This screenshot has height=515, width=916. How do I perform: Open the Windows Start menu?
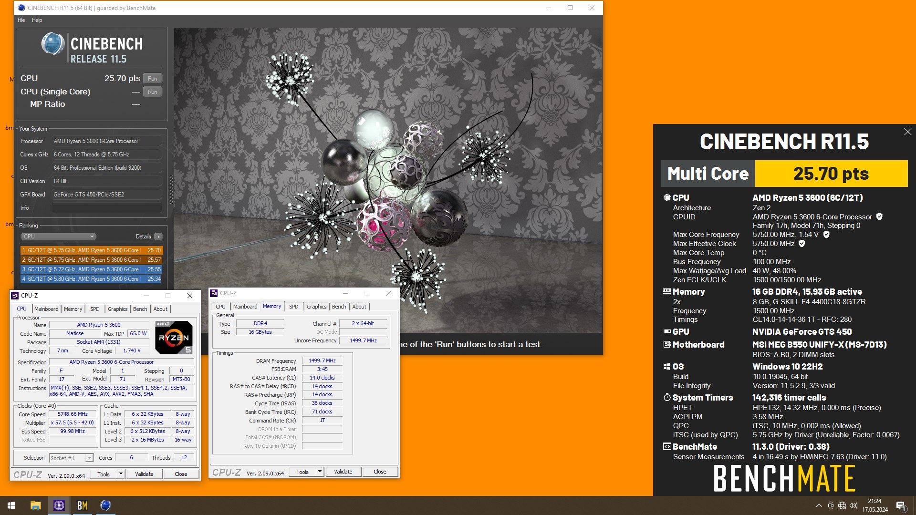[x=11, y=505]
